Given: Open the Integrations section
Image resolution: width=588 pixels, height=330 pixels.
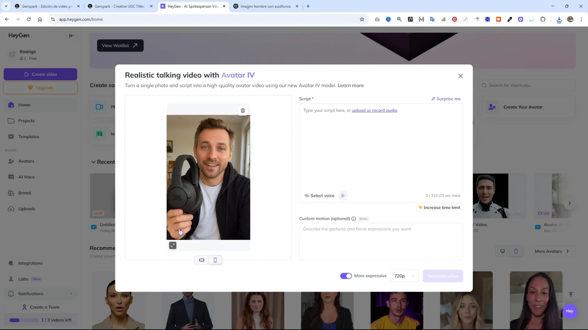Looking at the screenshot, I should 31,263.
